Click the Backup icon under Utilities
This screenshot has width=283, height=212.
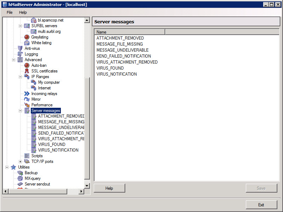coord(20,173)
